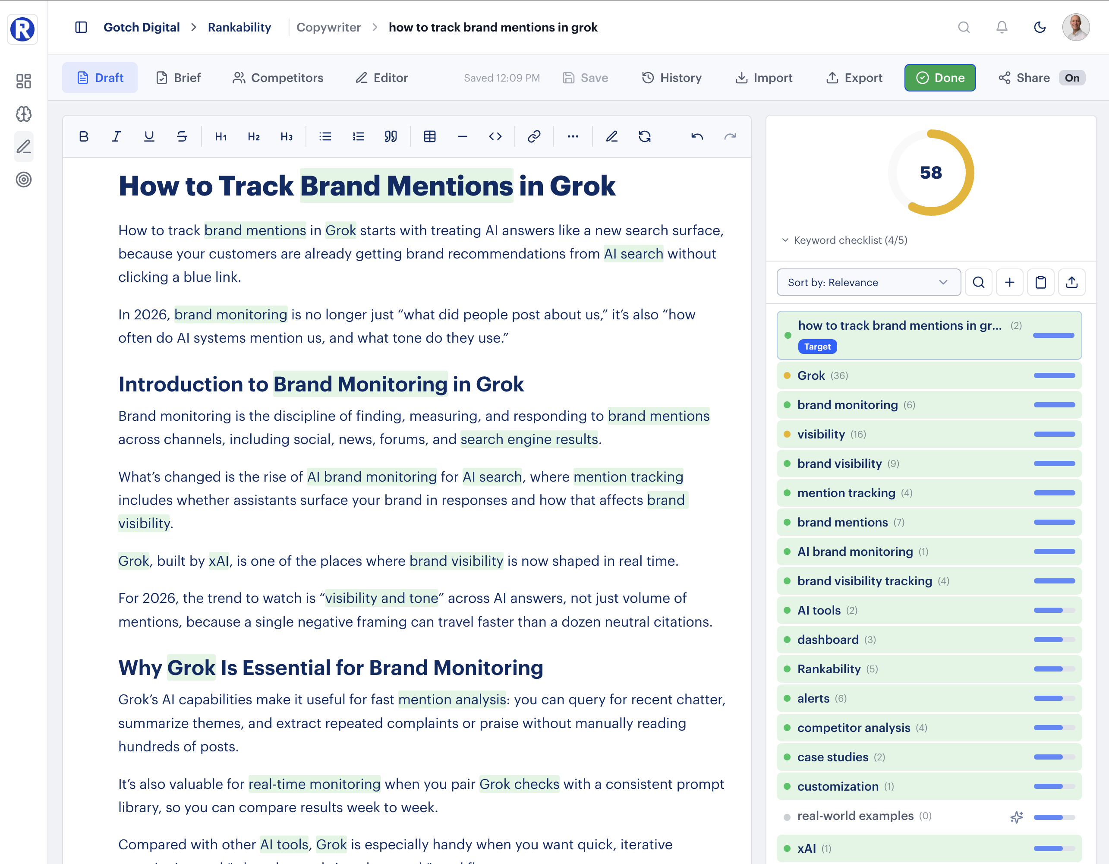The height and width of the screenshot is (864, 1109).
Task: Click the green Done button
Action: [940, 77]
